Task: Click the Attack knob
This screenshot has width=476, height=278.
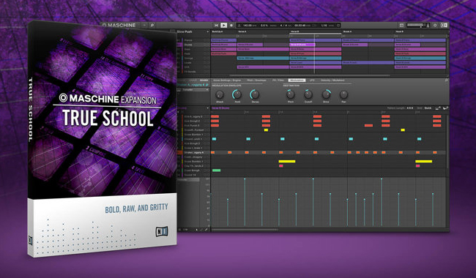Action: point(220,94)
